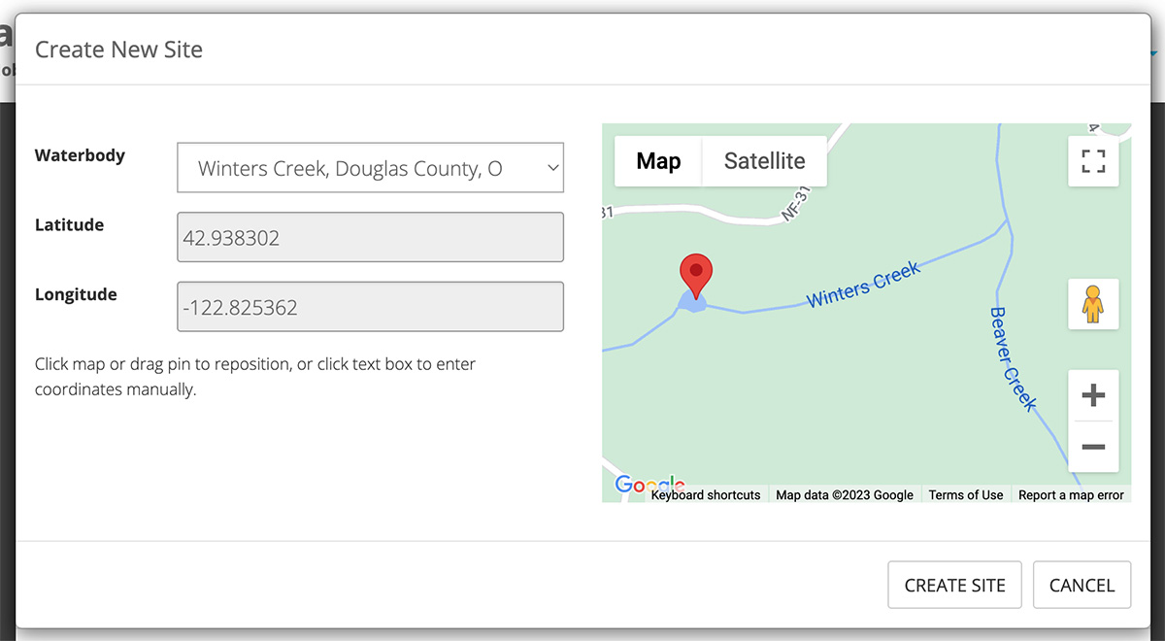This screenshot has width=1165, height=641.
Task: Switch to the Map view tab
Action: (658, 161)
